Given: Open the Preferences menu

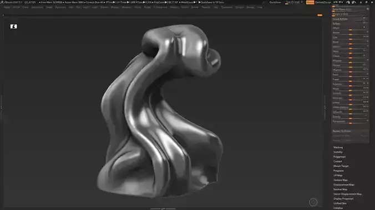Looking at the screenshot, I should click(x=160, y=7).
